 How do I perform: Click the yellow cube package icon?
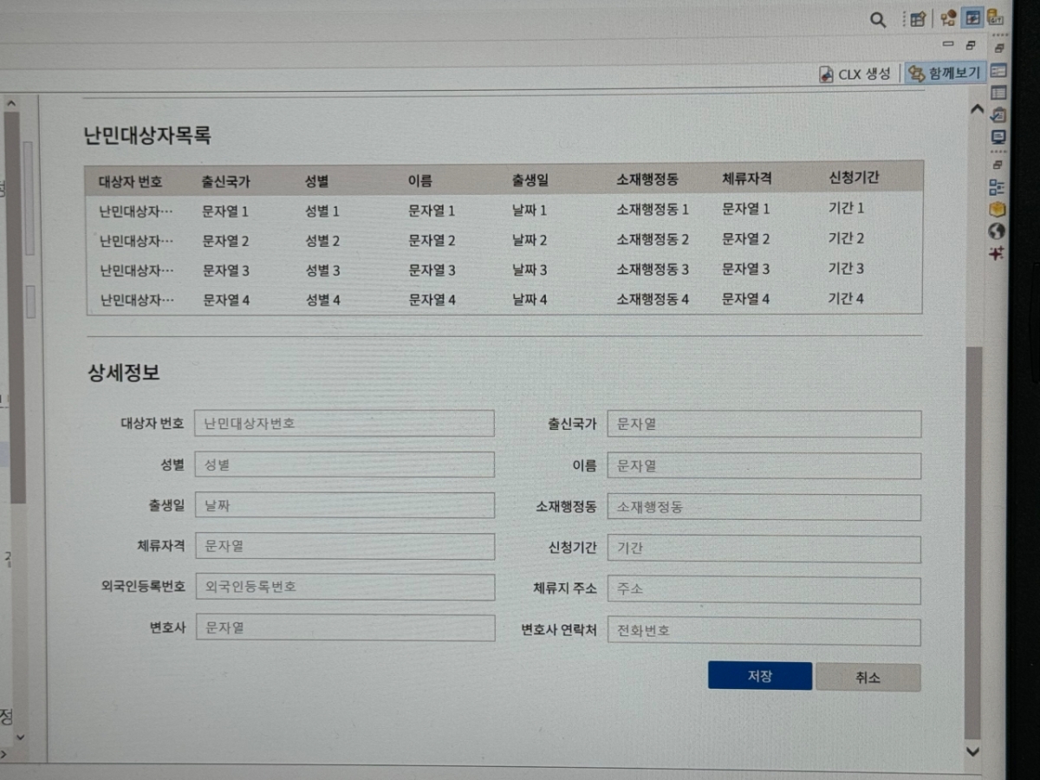tap(997, 210)
